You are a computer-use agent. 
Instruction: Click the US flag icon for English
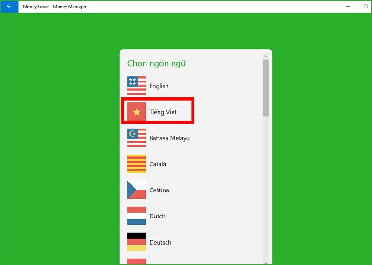pyautogui.click(x=136, y=86)
